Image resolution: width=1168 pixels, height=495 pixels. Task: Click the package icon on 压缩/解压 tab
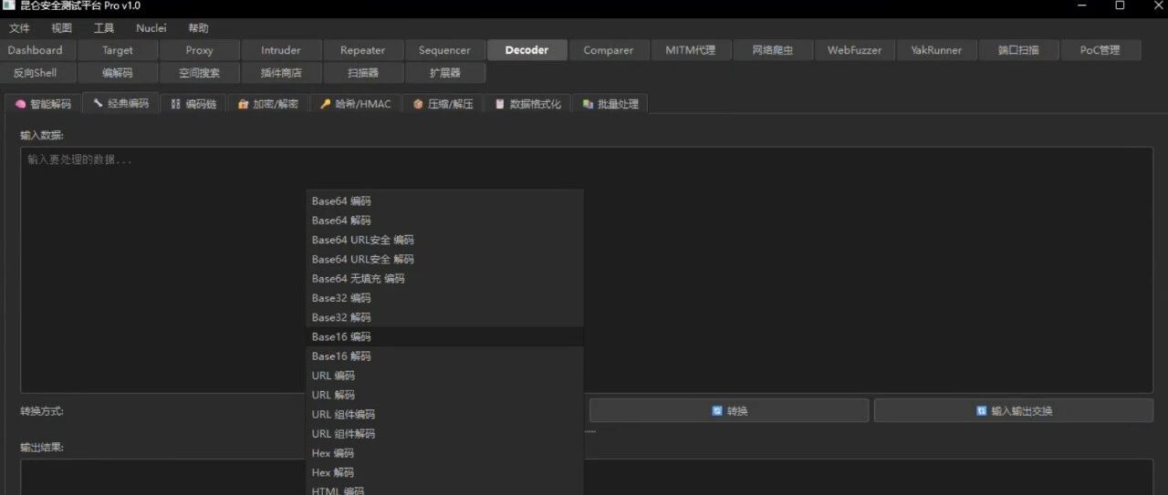pyautogui.click(x=418, y=104)
